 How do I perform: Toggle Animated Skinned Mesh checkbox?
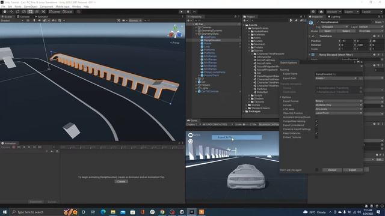pyautogui.click(x=316, y=117)
